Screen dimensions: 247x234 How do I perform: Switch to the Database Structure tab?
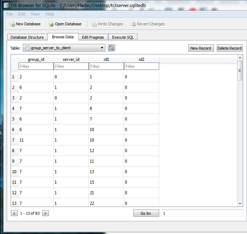27,37
